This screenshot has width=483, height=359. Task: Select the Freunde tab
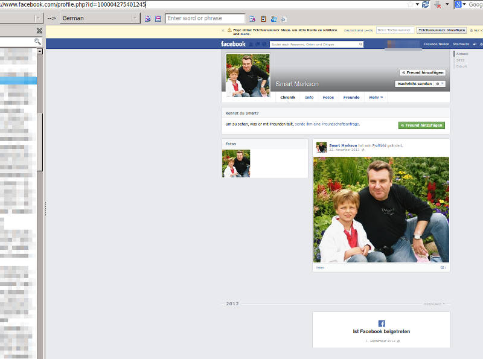click(351, 97)
